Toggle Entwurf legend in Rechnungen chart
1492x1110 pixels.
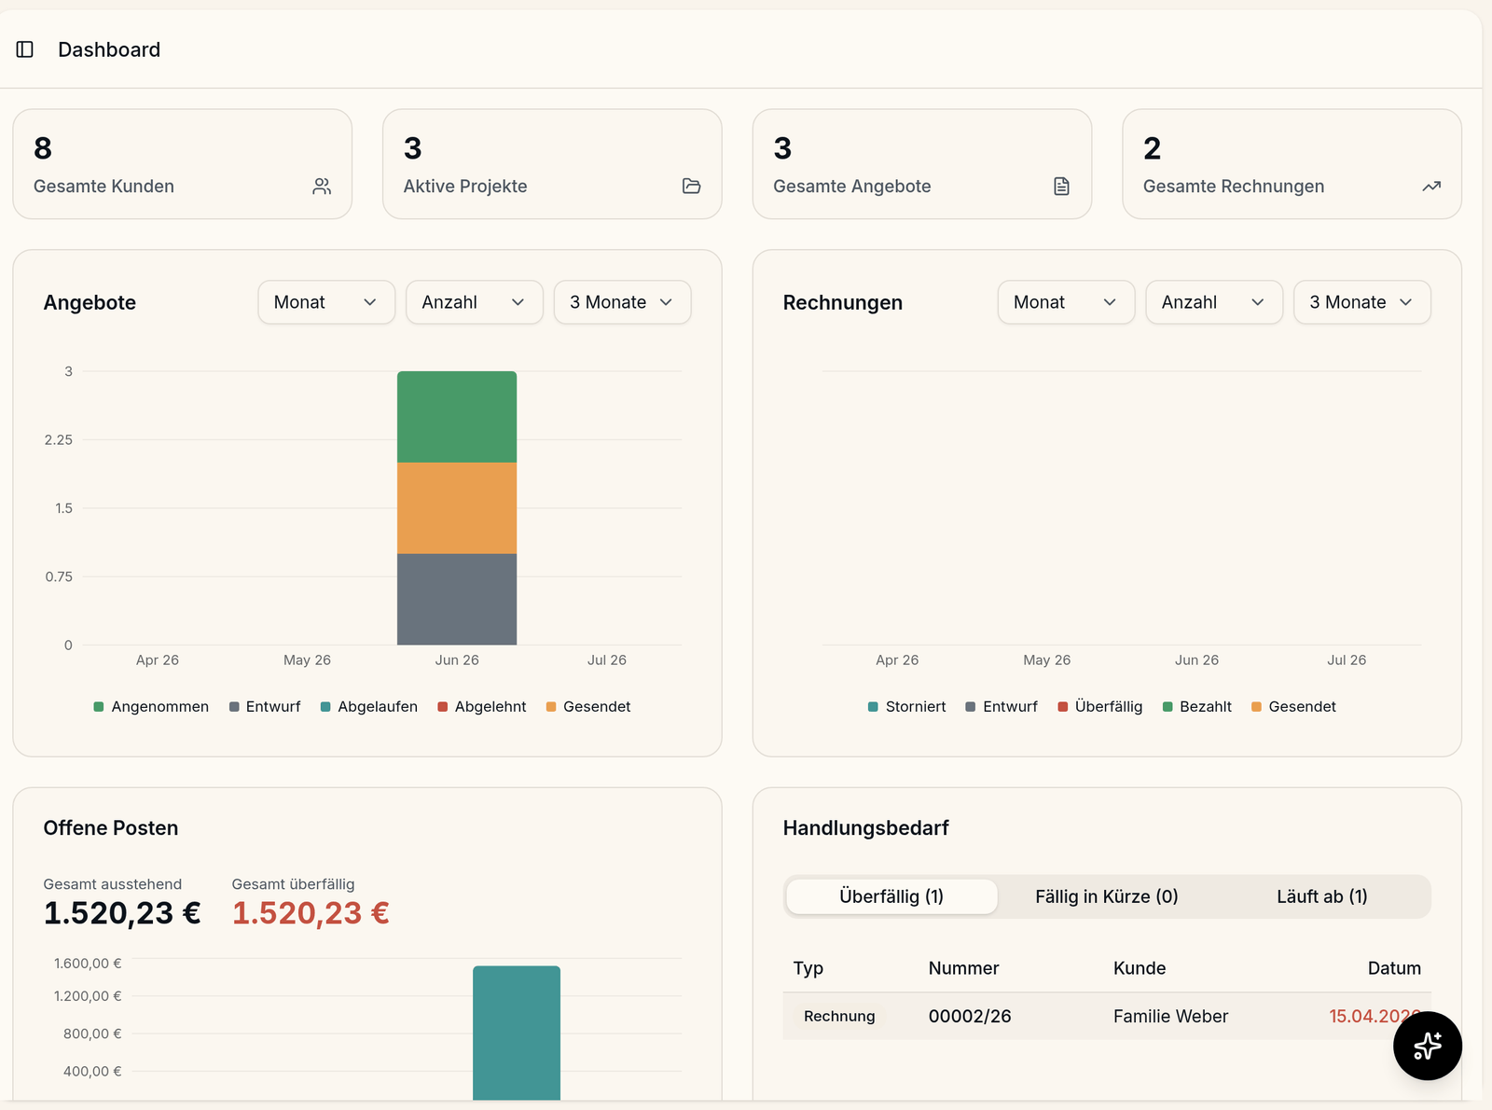(1002, 707)
